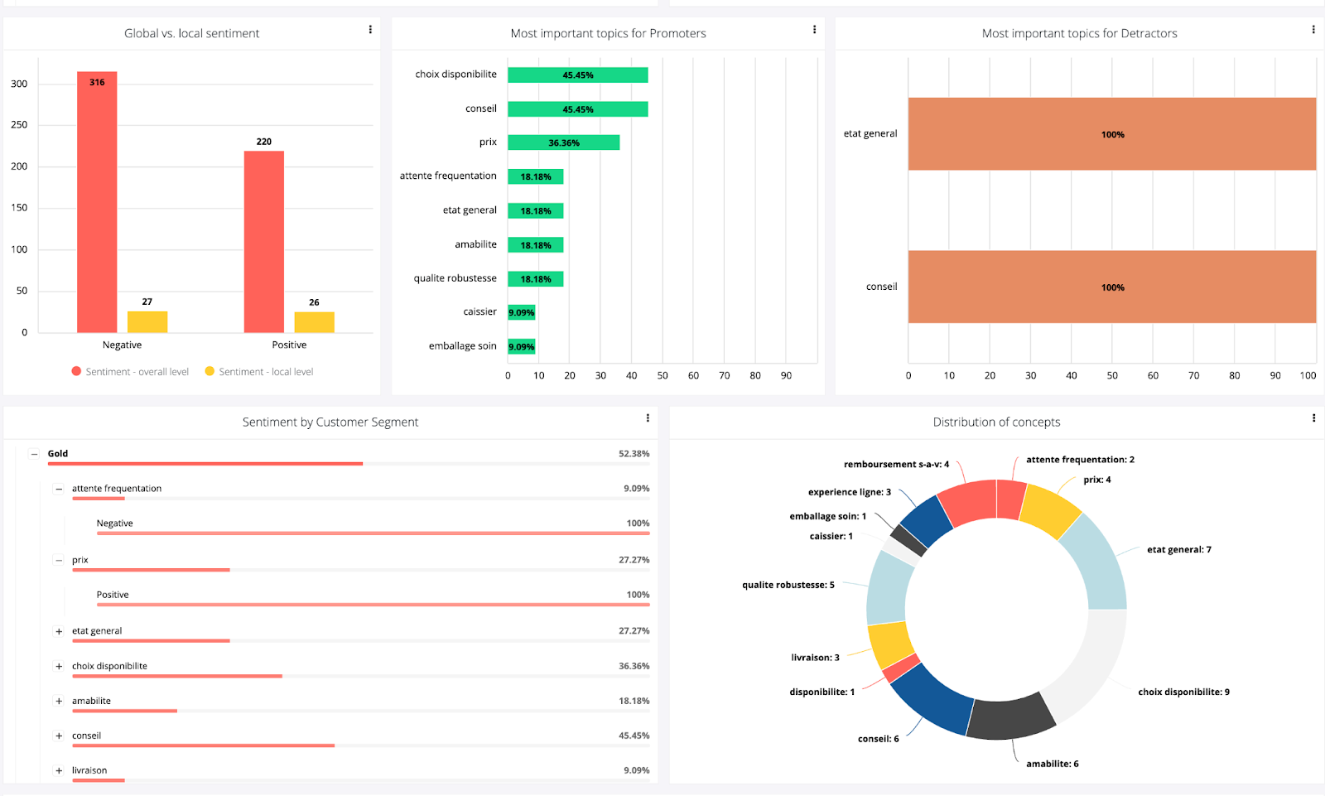
Task: Select amabilite 18.18% promoter bar
Action: pyautogui.click(x=536, y=245)
